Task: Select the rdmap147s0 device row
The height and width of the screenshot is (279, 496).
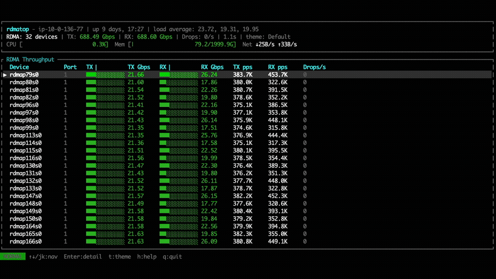Action: coord(247,196)
